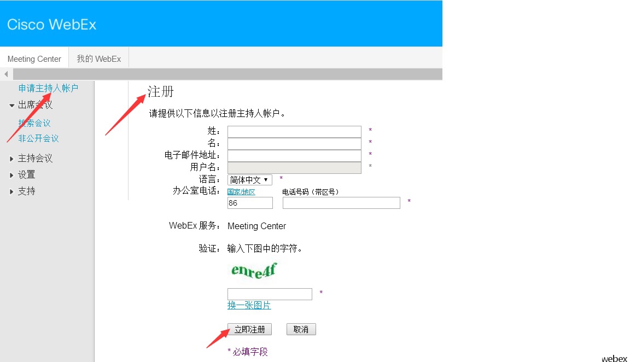Open the 非公开会议 link
The image size is (630, 362).
(x=39, y=138)
